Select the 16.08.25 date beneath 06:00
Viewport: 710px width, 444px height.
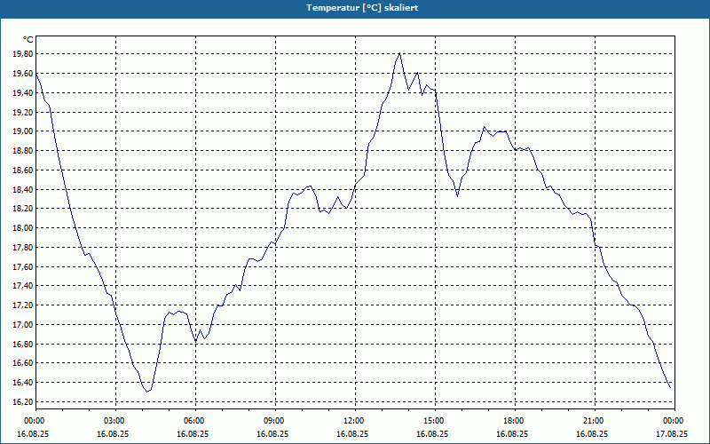193,434
